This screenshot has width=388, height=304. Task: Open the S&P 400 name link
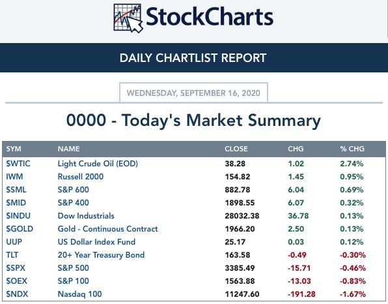[74, 203]
